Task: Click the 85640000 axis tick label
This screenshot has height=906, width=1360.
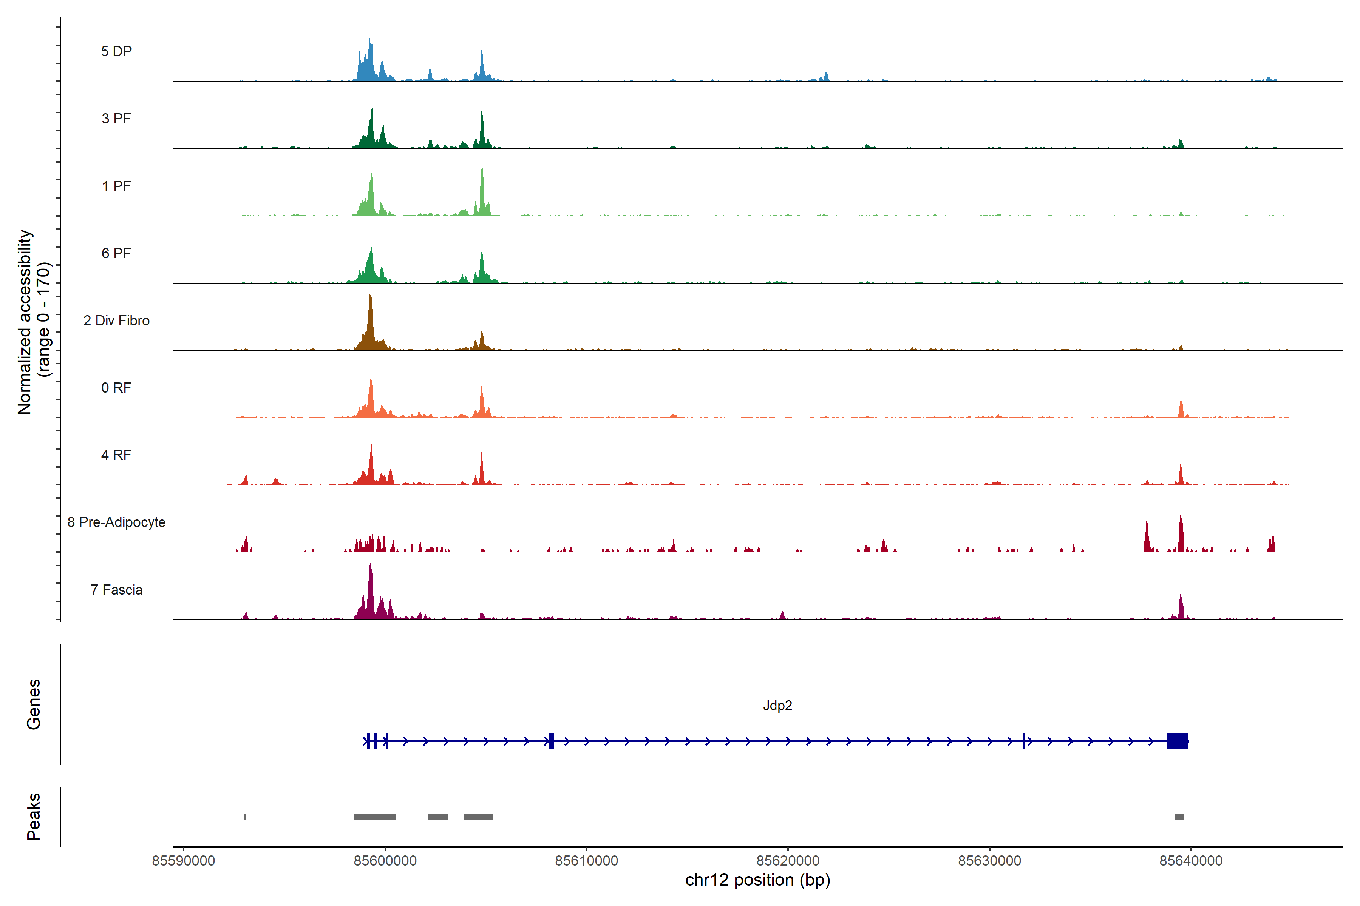Action: point(1191,861)
